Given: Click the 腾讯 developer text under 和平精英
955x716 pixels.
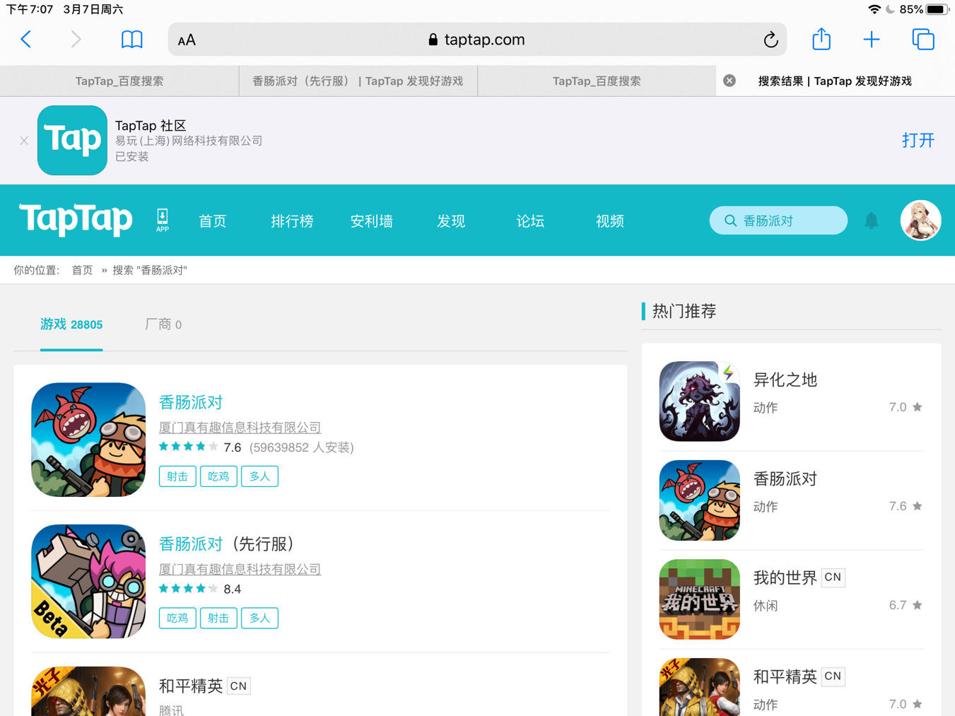Looking at the screenshot, I should point(171,710).
